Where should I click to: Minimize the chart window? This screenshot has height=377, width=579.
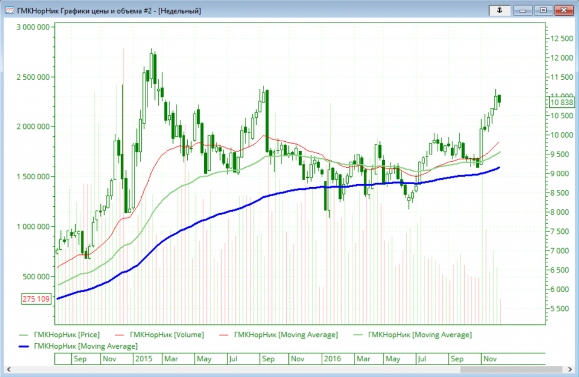click(524, 10)
